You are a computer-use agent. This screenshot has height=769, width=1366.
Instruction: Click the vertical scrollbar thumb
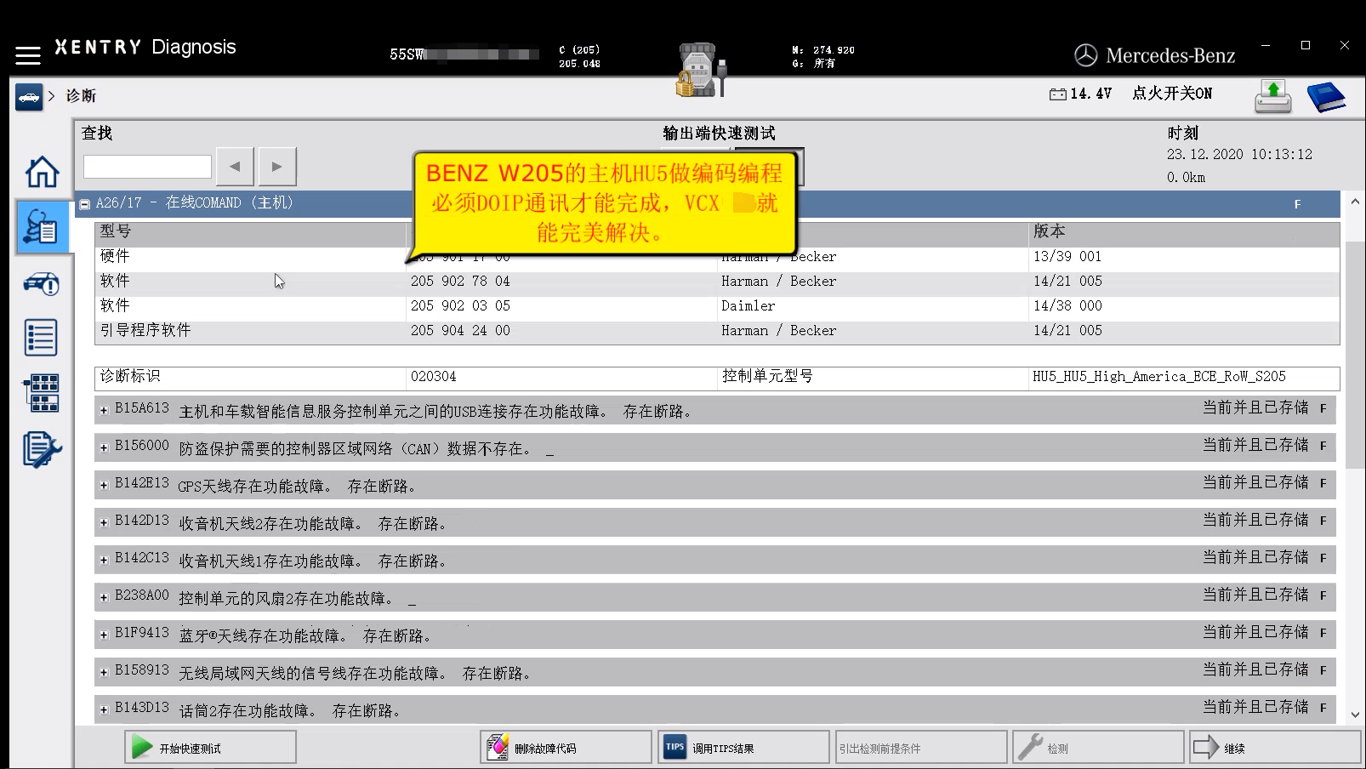pos(1355,353)
